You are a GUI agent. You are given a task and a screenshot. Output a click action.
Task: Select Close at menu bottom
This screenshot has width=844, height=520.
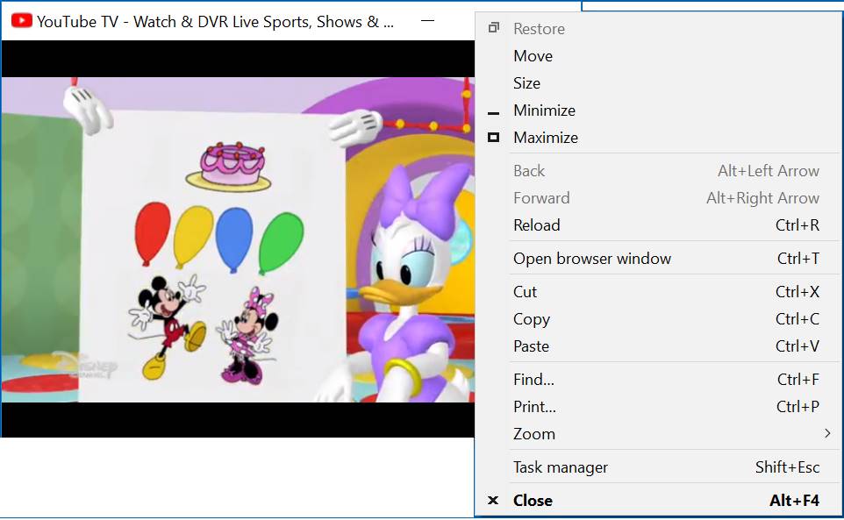[659, 500]
